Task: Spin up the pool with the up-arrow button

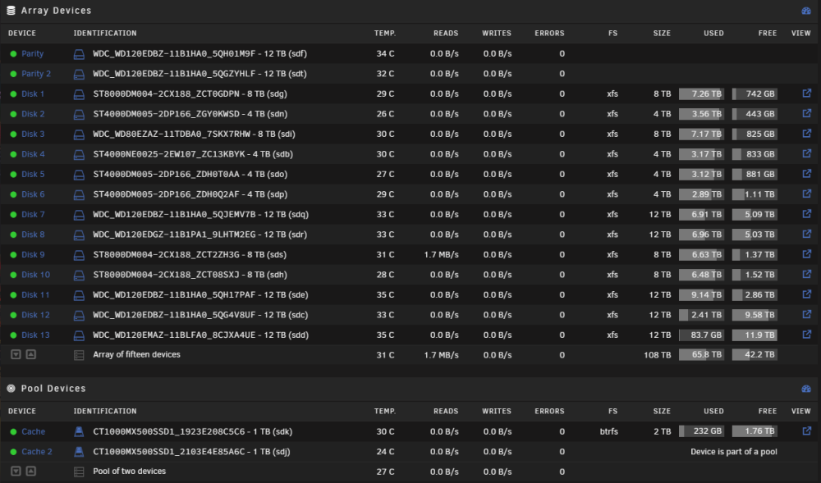Action: [x=31, y=471]
